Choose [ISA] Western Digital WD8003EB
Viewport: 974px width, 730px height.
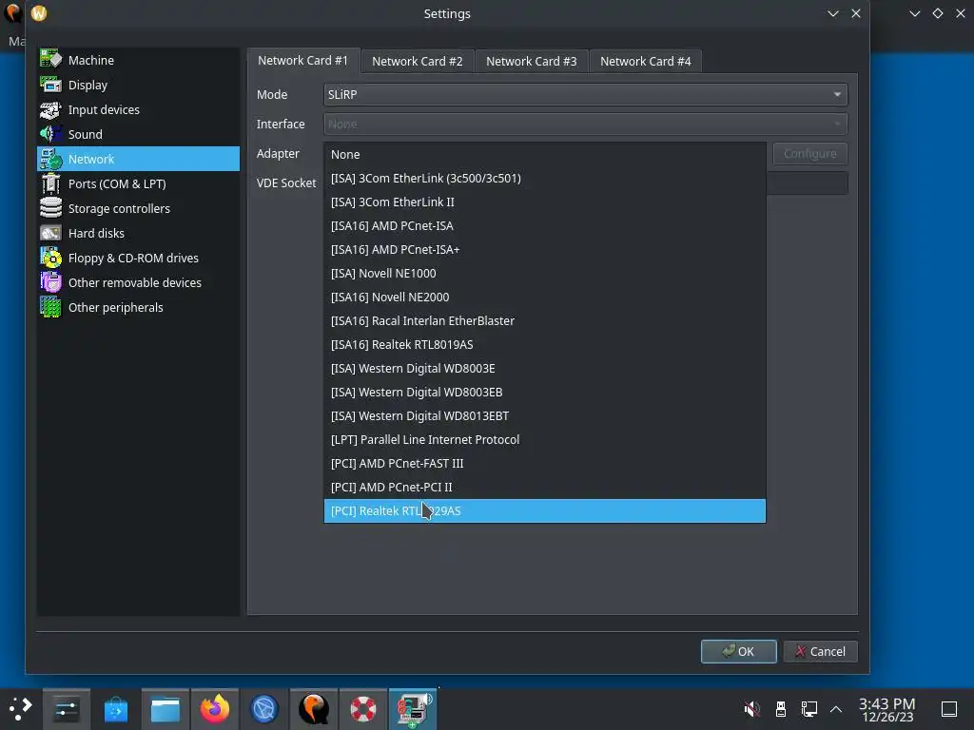545,393
